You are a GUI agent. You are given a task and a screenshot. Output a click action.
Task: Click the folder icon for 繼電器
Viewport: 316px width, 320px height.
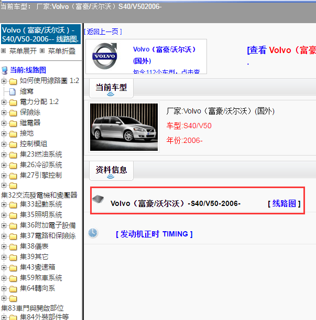pos(13,123)
